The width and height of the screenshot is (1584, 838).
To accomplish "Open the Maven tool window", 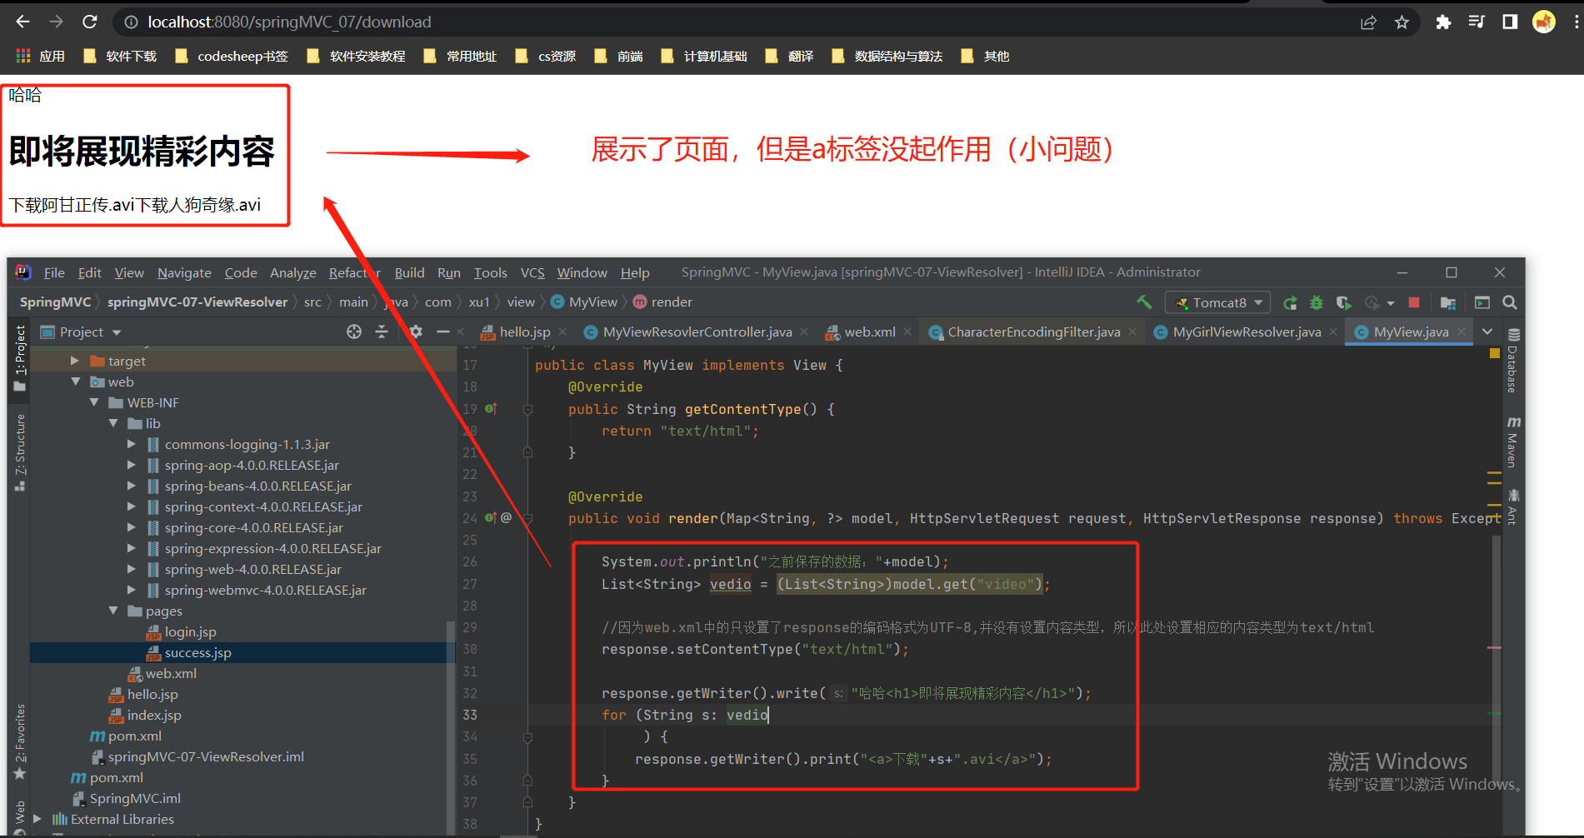I will [x=1513, y=442].
